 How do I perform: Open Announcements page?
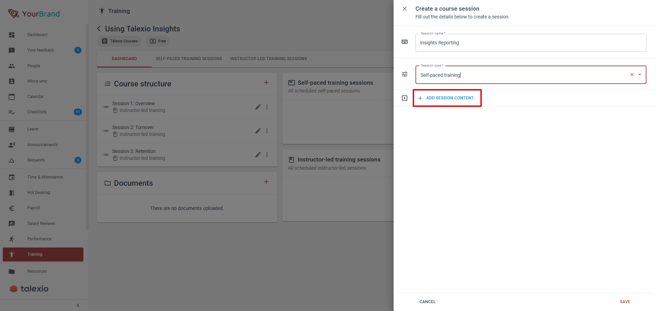click(x=43, y=145)
